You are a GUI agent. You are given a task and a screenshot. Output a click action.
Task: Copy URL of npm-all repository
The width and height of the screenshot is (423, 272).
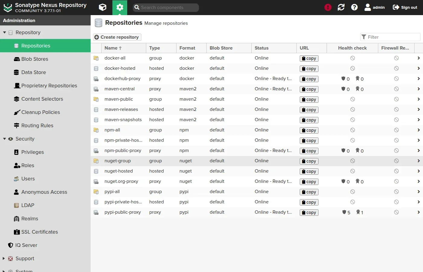309,130
